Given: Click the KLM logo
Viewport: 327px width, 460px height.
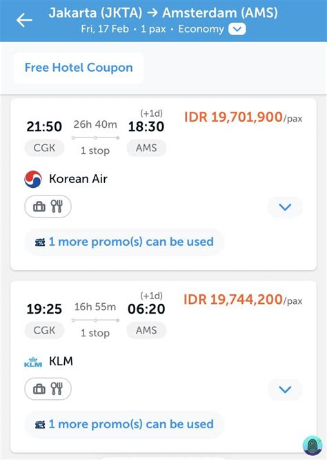Looking at the screenshot, I should (x=33, y=362).
